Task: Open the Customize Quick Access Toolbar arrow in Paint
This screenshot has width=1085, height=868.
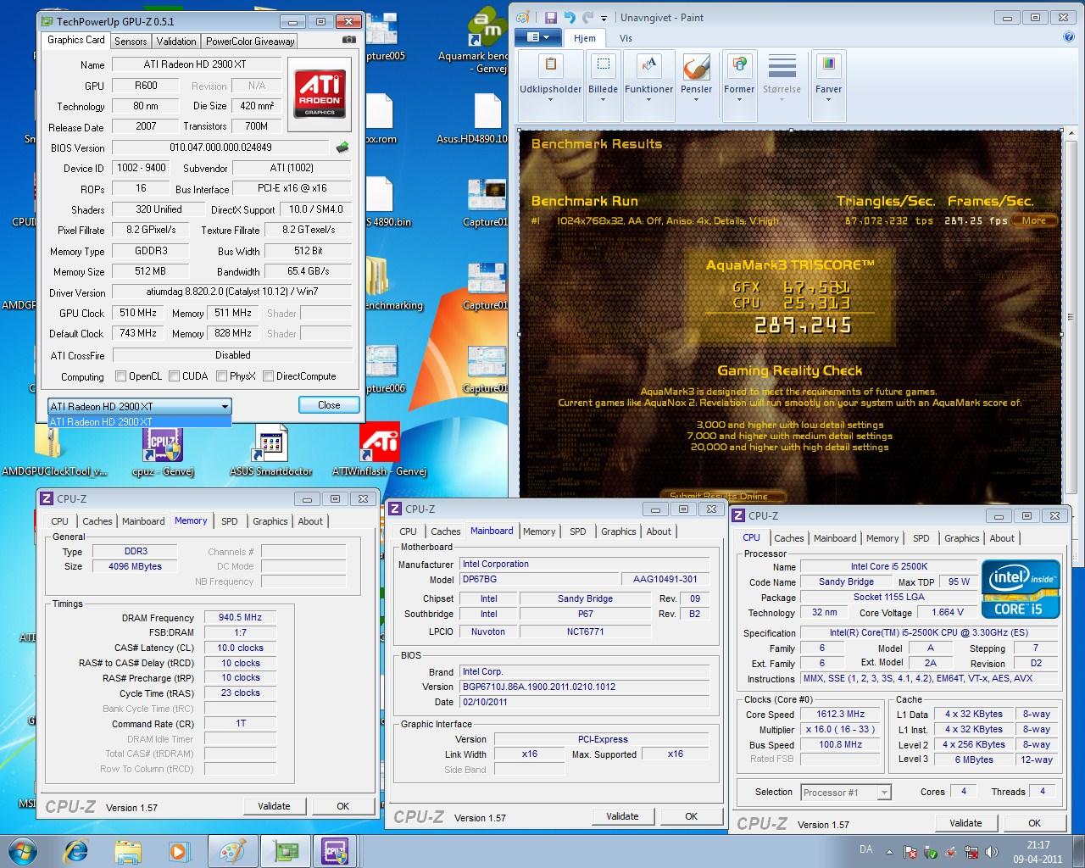Action: [x=604, y=18]
